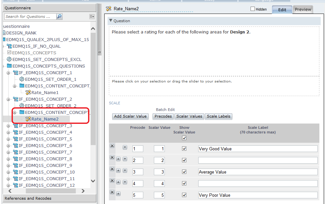Click the Rate_Name2 question name title
Viewport: 325px width, 204px height.
click(126, 9)
